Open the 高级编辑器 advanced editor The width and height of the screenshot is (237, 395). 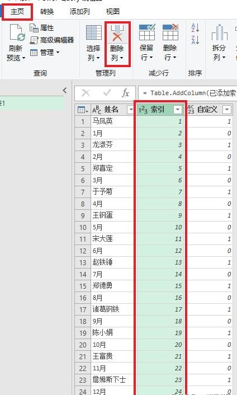52,40
